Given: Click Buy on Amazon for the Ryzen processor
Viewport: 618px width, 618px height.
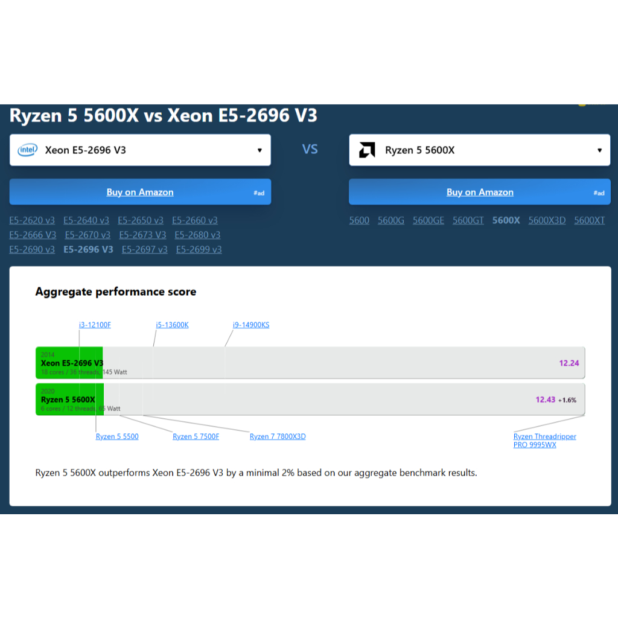Looking at the screenshot, I should coord(480,192).
